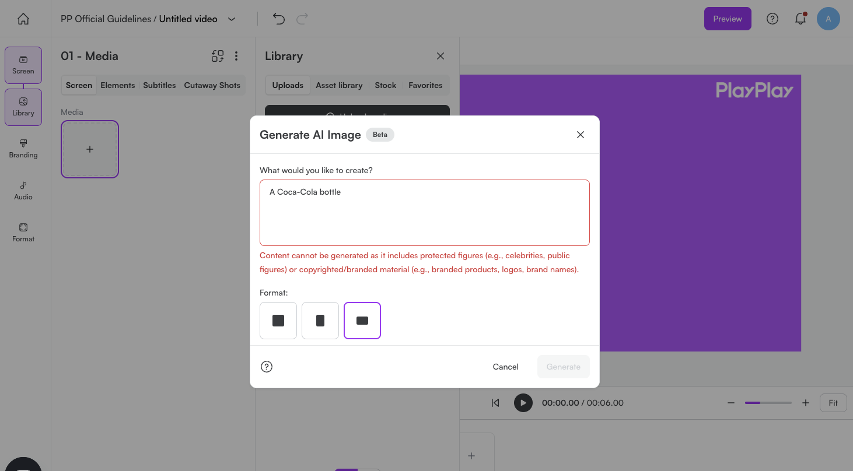
Task: Click into the image prompt text field
Action: [x=425, y=213]
